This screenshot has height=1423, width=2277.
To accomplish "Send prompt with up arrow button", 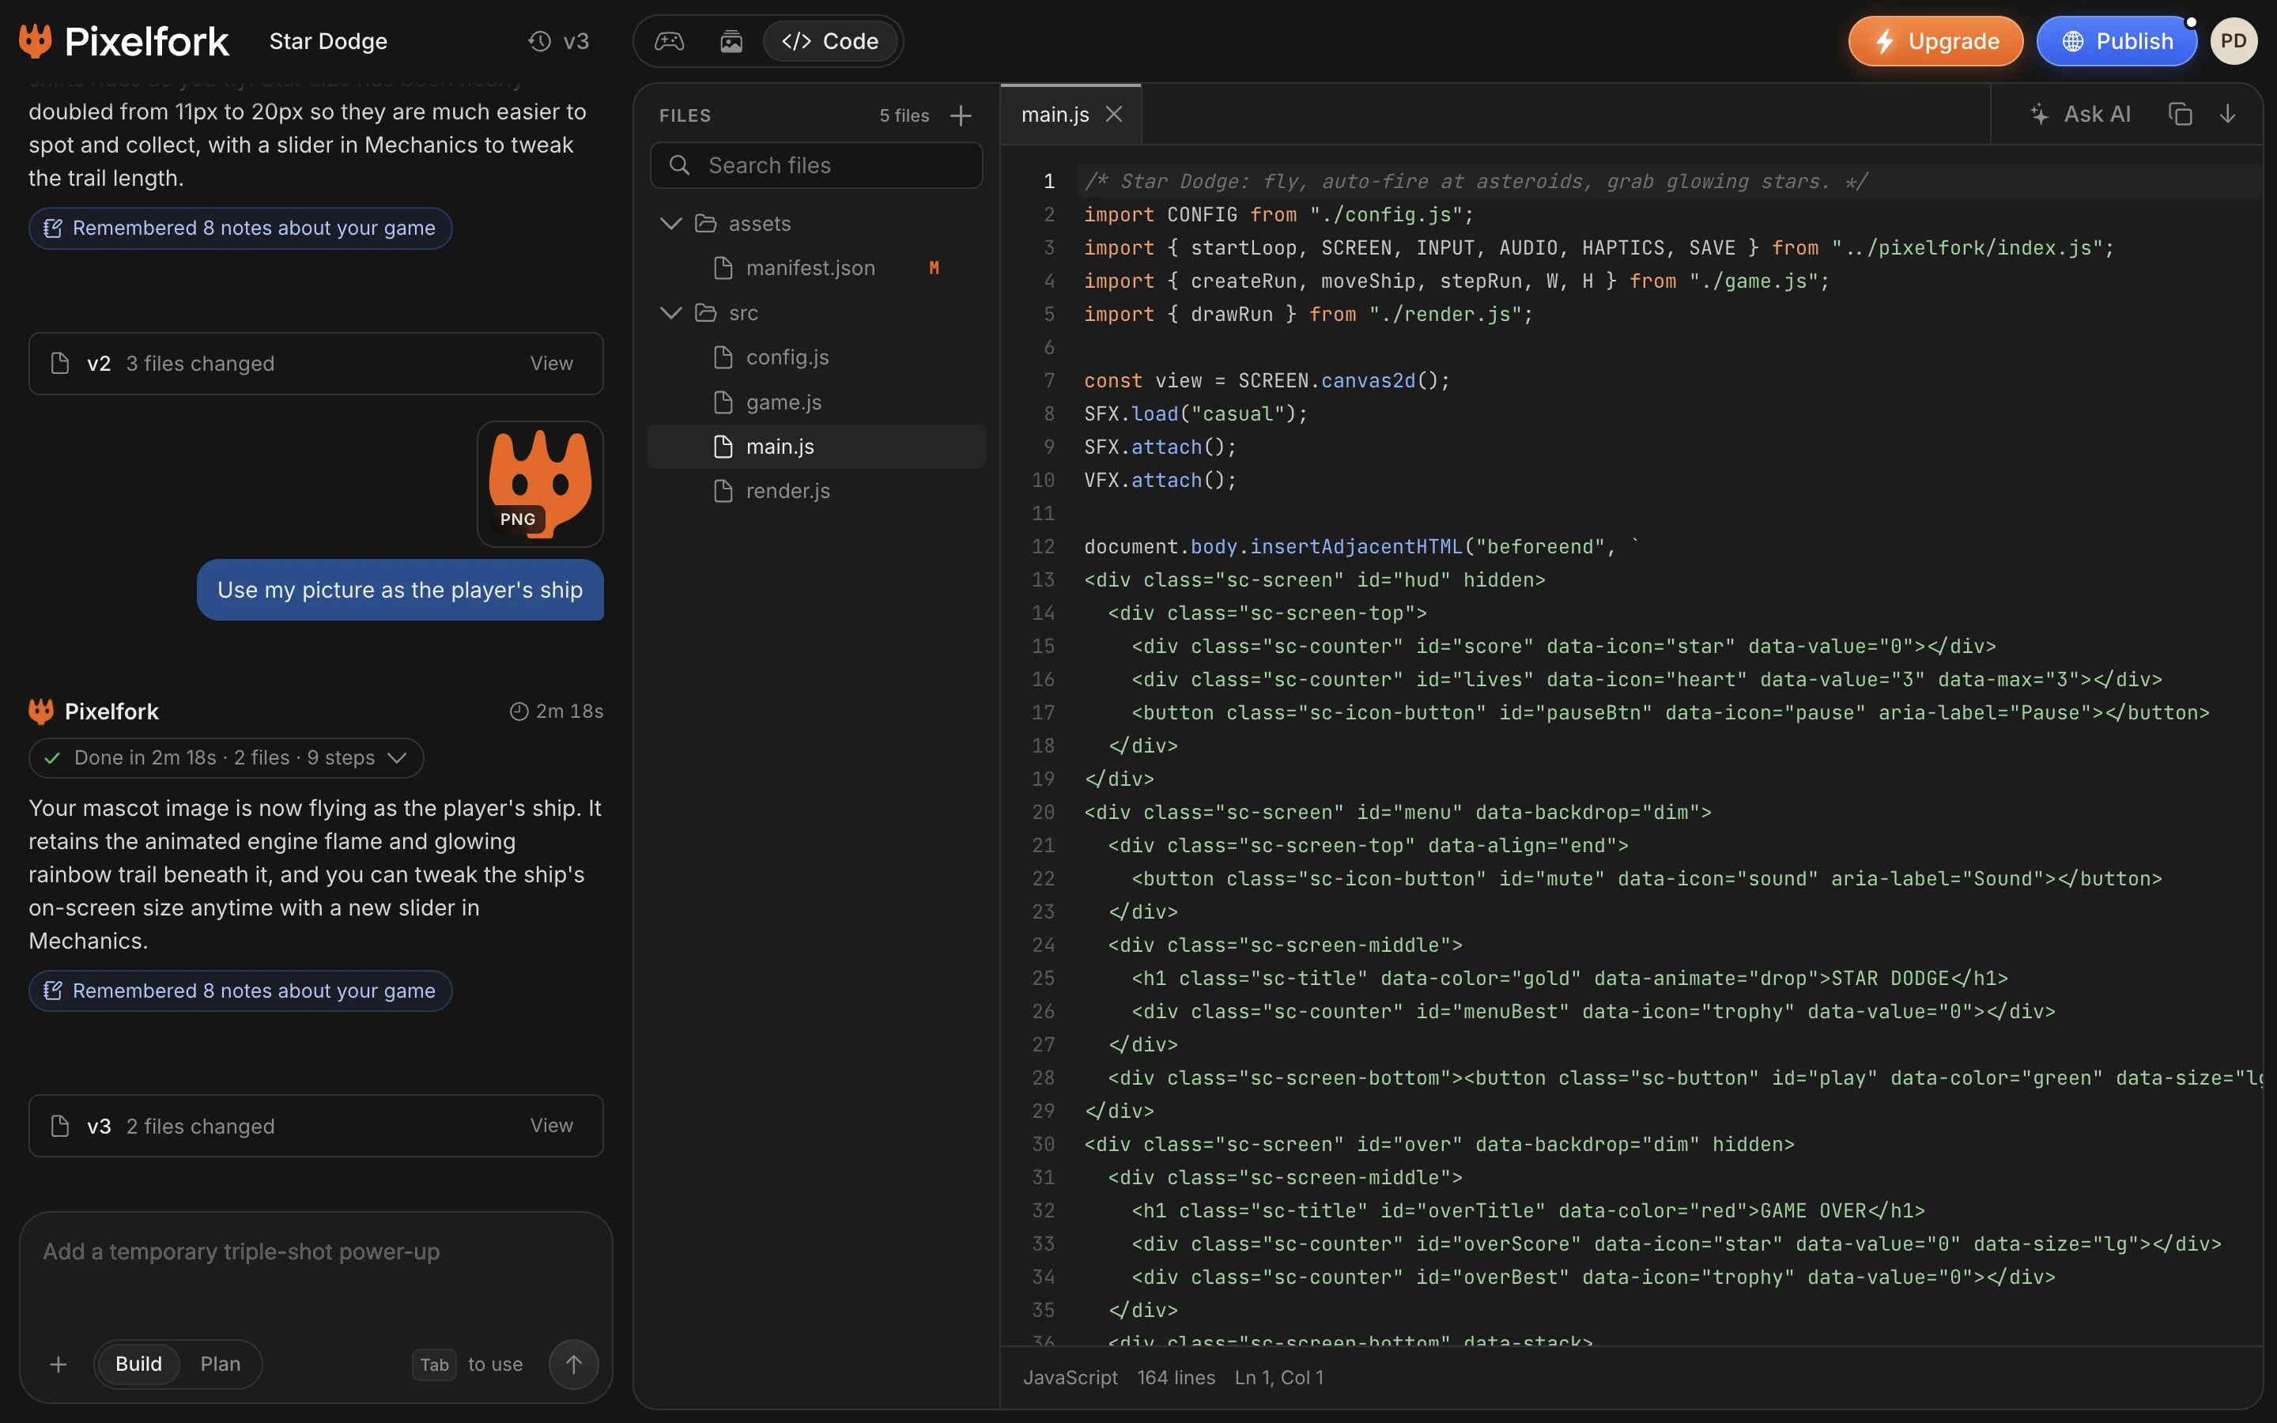I will coord(573,1364).
